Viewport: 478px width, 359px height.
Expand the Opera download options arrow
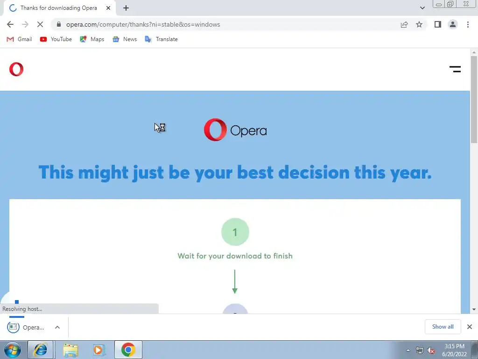57,327
